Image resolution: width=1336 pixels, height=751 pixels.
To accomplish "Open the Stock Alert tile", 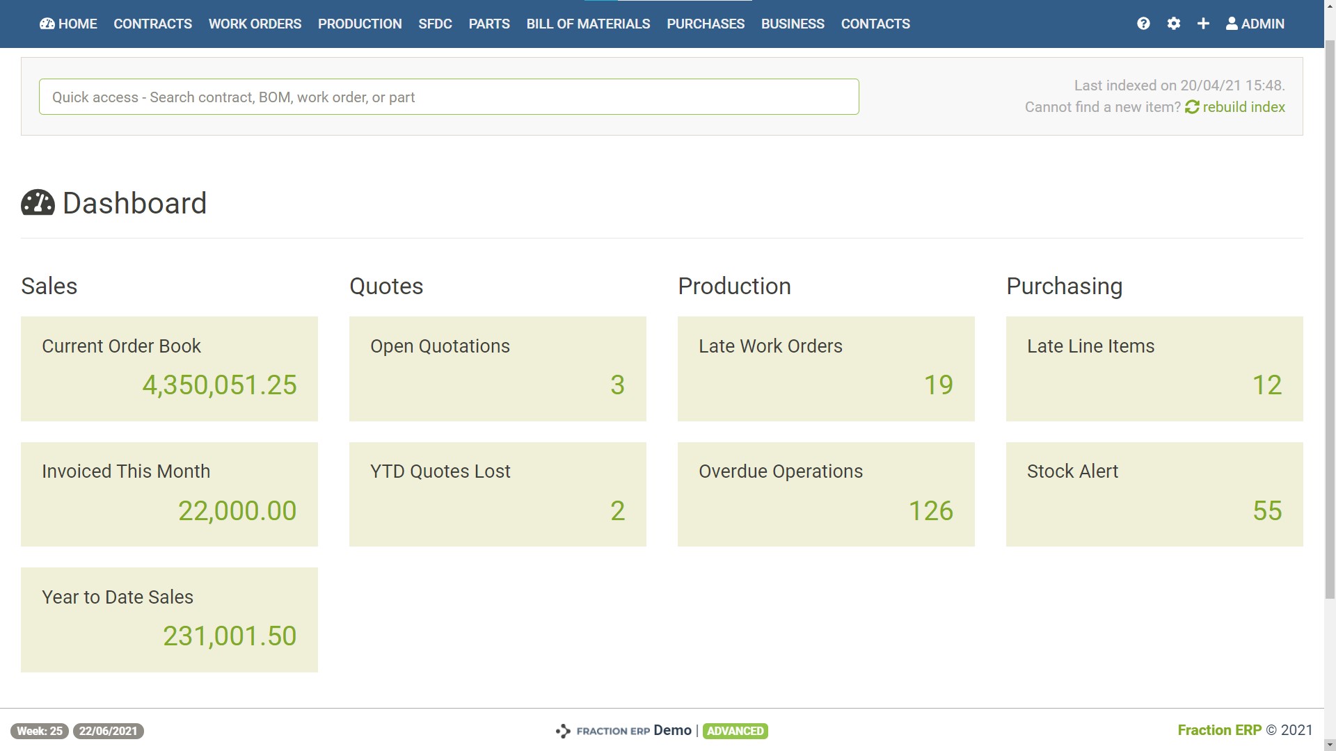I will 1154,494.
